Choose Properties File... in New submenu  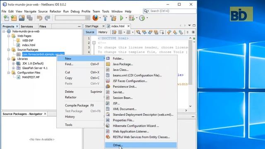click(141, 120)
